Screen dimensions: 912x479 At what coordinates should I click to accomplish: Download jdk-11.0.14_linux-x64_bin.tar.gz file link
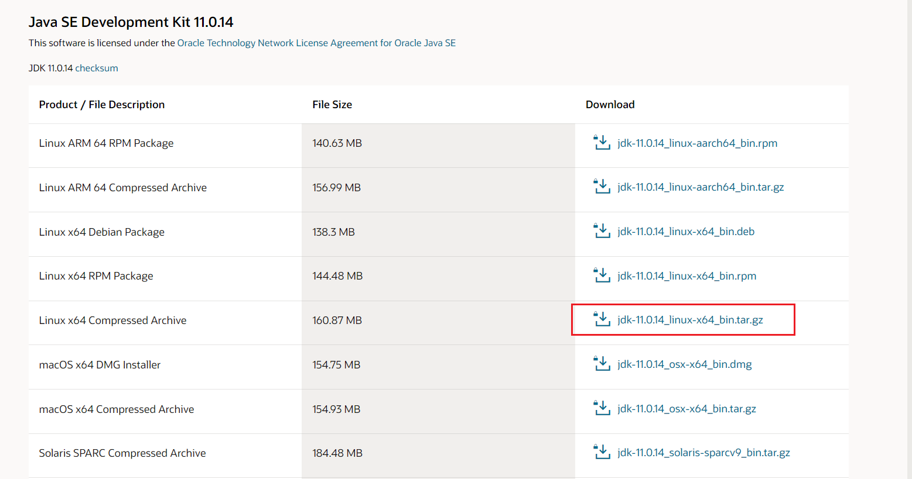coord(690,320)
